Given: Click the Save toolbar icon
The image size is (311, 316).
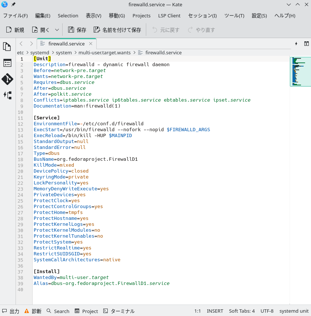Looking at the screenshot, I should coord(77,30).
